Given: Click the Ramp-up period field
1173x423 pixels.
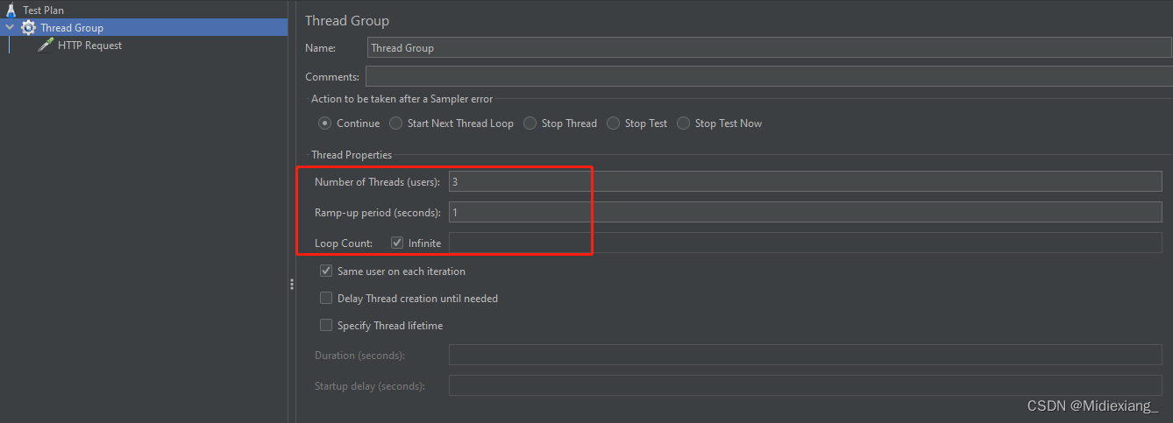Looking at the screenshot, I should click(806, 212).
